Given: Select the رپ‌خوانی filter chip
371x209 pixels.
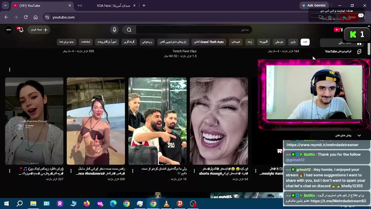Looking at the screenshot, I should (x=147, y=42).
